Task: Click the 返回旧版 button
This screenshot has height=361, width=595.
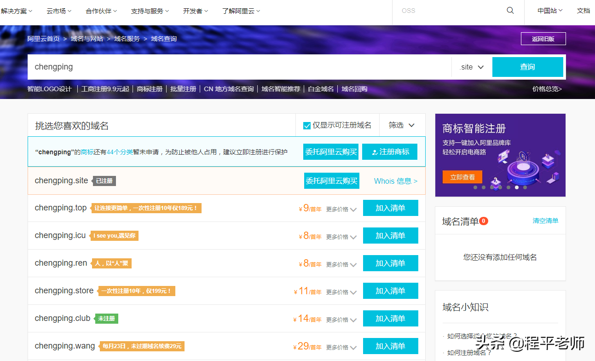Action: coord(543,39)
